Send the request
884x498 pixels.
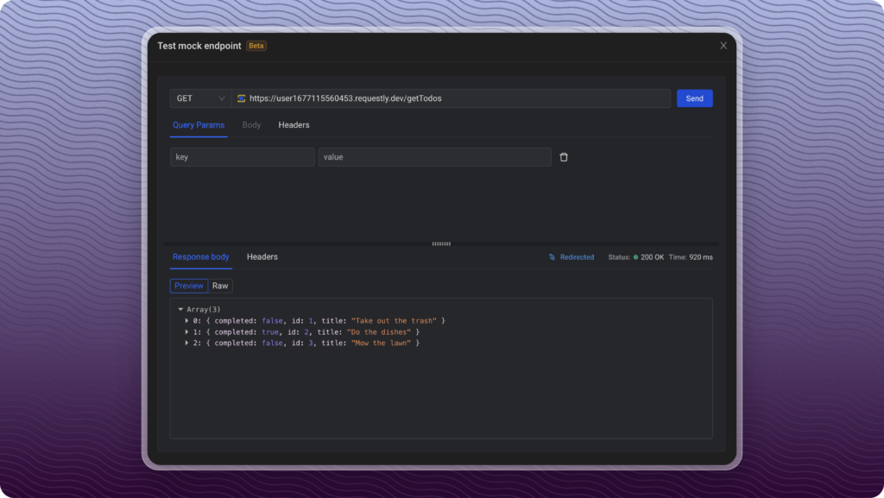click(x=695, y=98)
